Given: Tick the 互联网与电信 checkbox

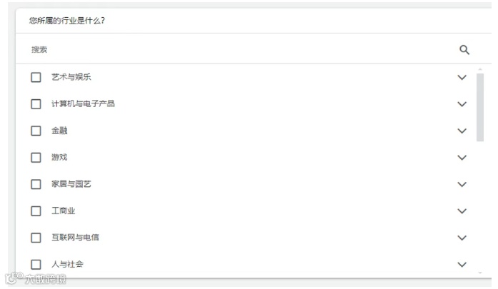Looking at the screenshot, I should coord(36,238).
